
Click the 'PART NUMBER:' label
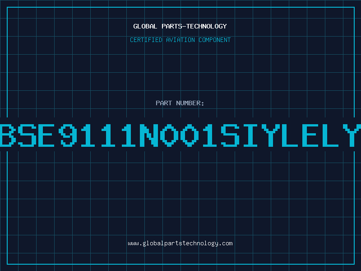pos(180,103)
